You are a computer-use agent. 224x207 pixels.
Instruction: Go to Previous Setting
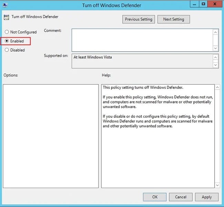click(139, 19)
